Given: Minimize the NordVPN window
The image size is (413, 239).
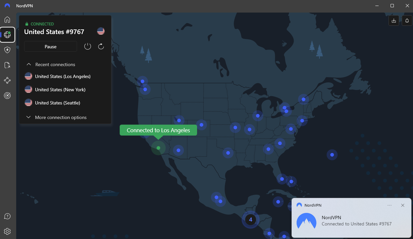Looking at the screenshot, I should [377, 6].
